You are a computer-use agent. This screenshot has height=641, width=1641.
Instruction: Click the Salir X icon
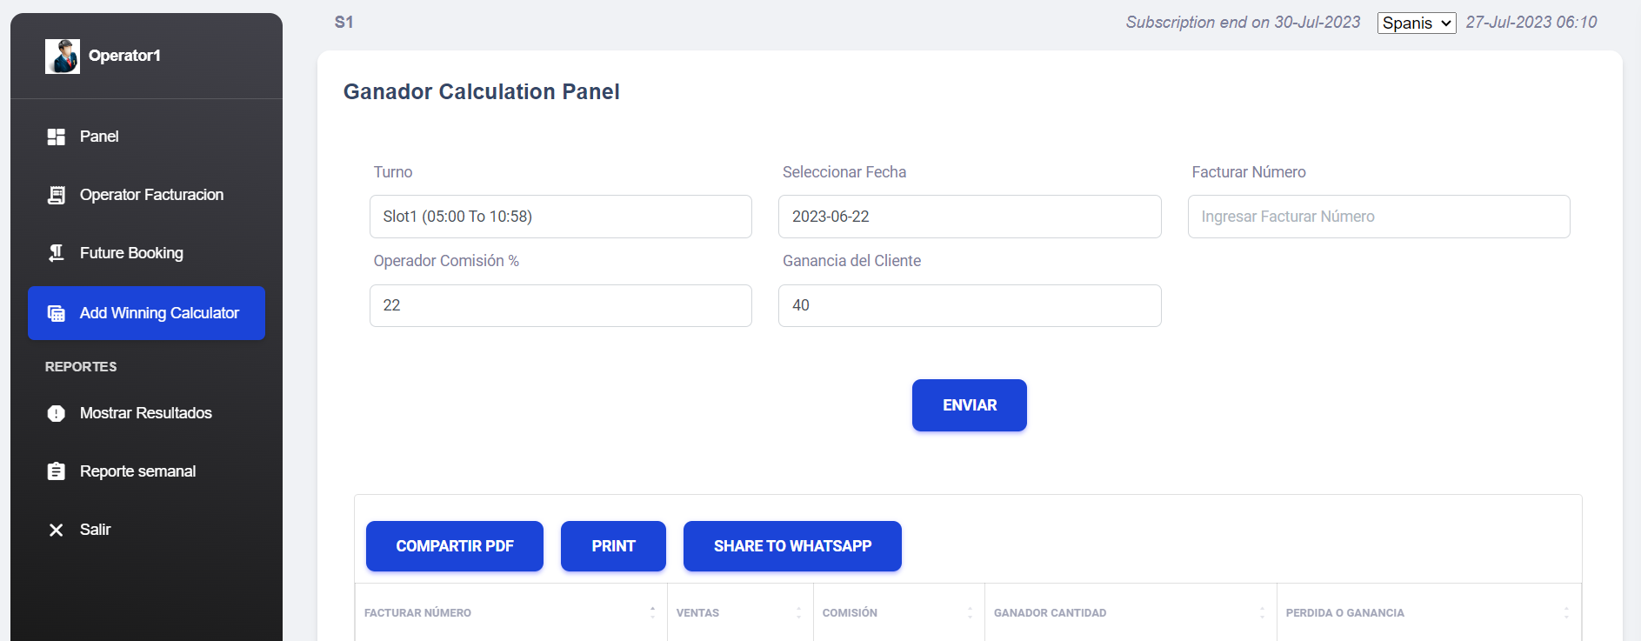57,530
